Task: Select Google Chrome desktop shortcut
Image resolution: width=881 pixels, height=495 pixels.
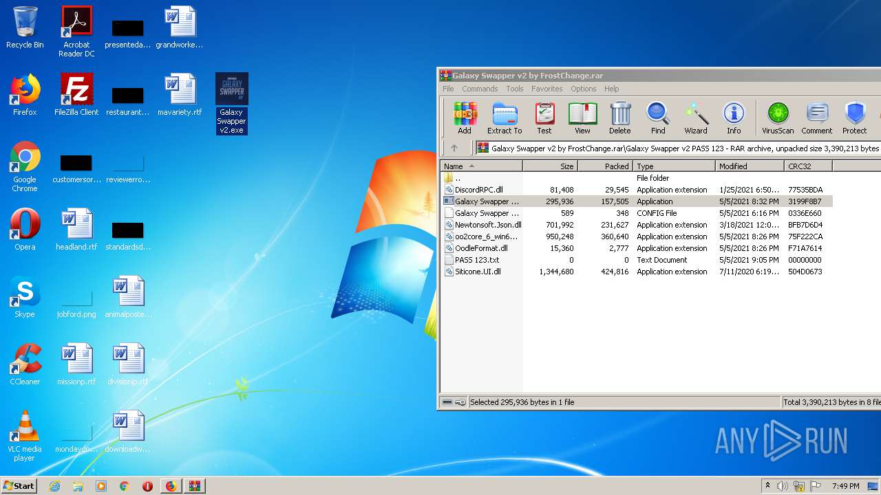Action: pyautogui.click(x=25, y=166)
